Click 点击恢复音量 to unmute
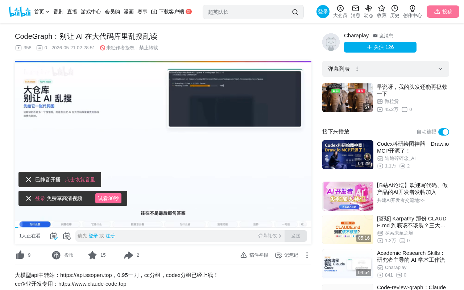This screenshot has height=290, width=464. click(x=80, y=179)
